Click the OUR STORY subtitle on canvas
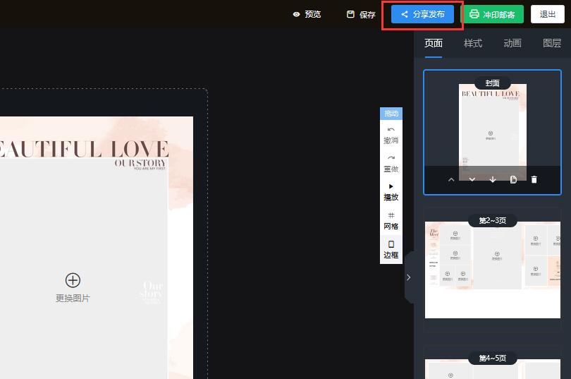The height and width of the screenshot is (379, 571). click(x=140, y=163)
